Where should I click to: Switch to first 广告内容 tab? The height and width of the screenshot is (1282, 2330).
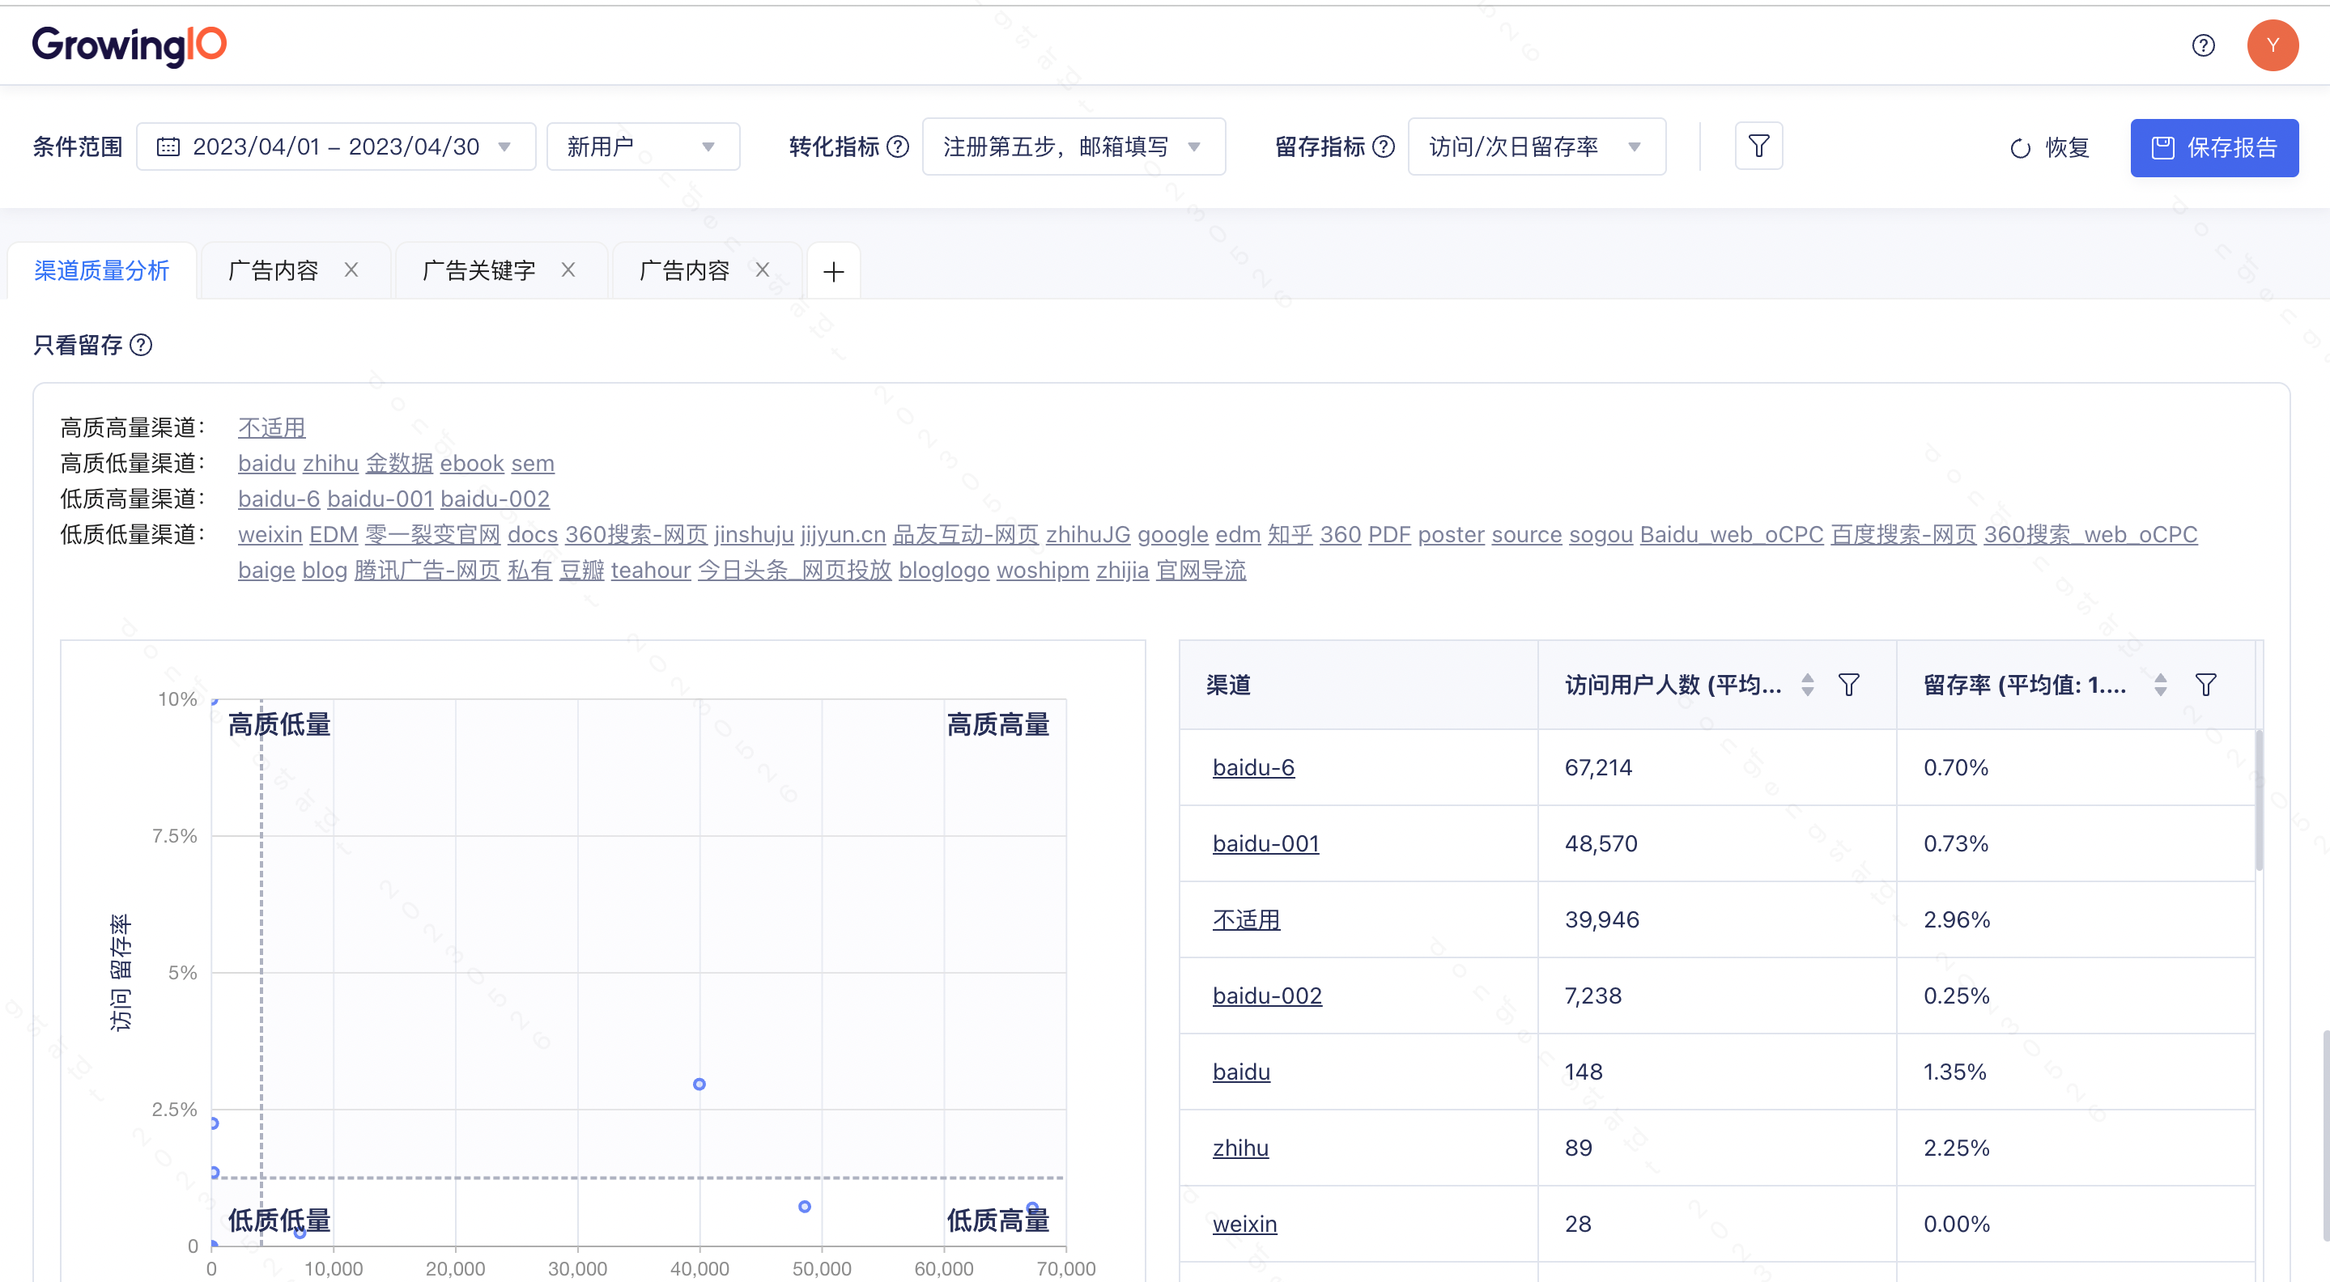click(273, 270)
